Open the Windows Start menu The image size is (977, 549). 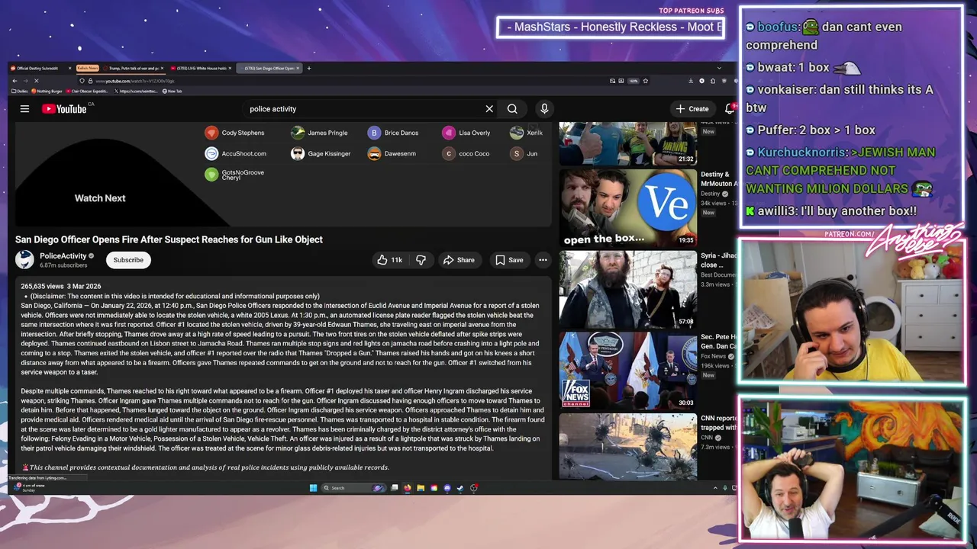313,488
